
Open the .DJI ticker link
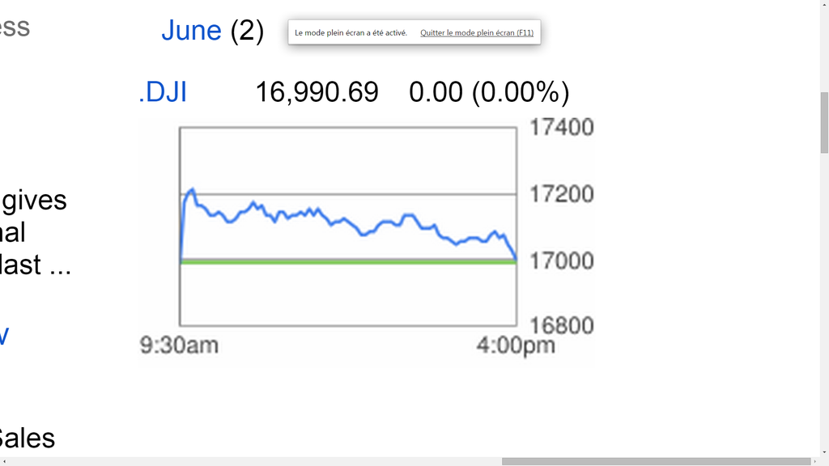pyautogui.click(x=163, y=92)
